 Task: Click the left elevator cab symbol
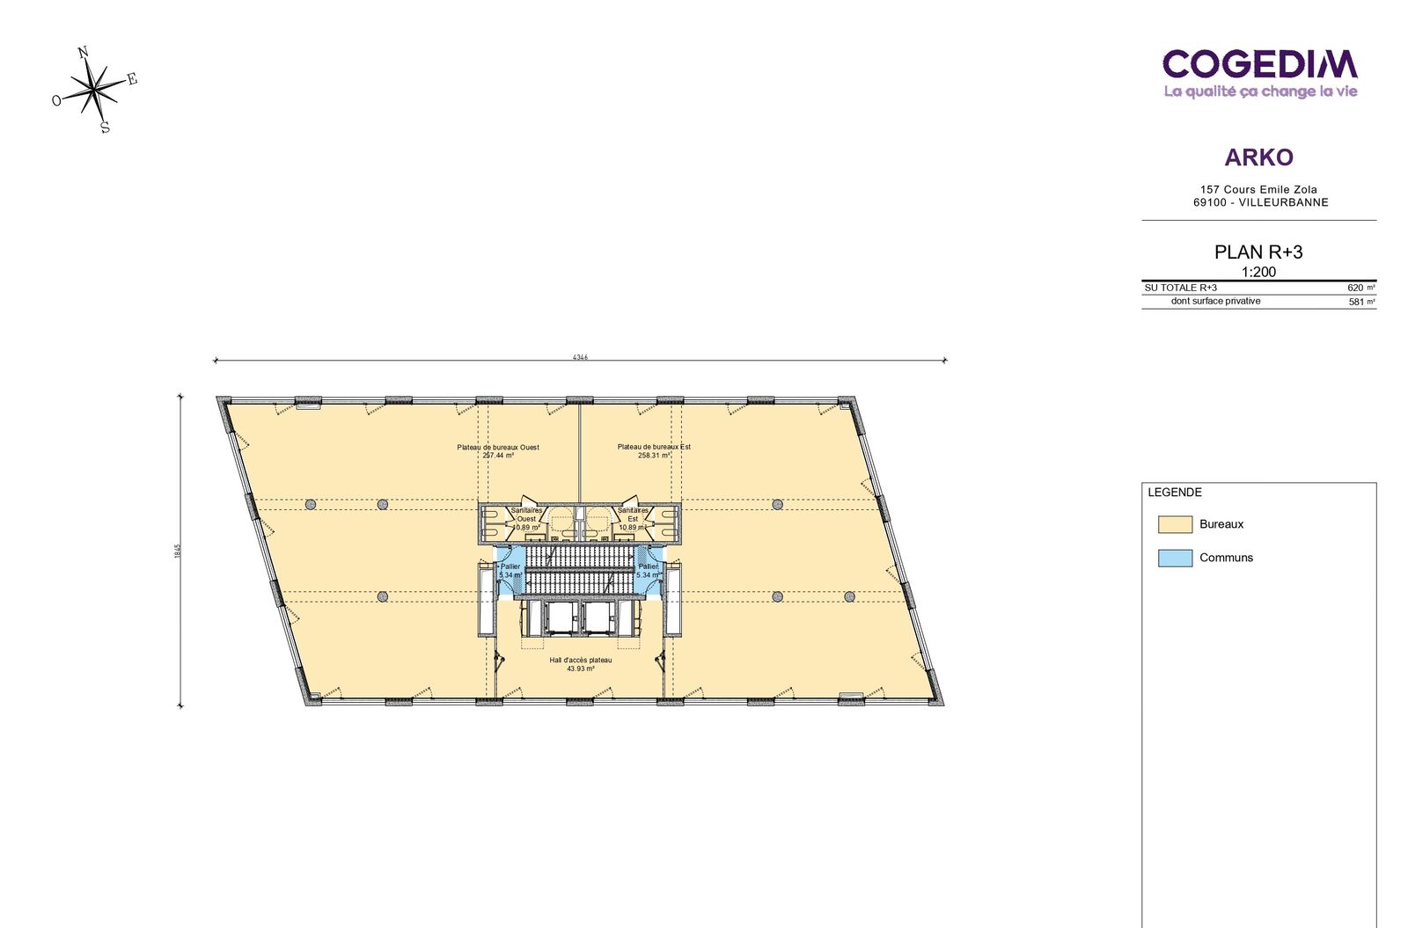tap(559, 618)
